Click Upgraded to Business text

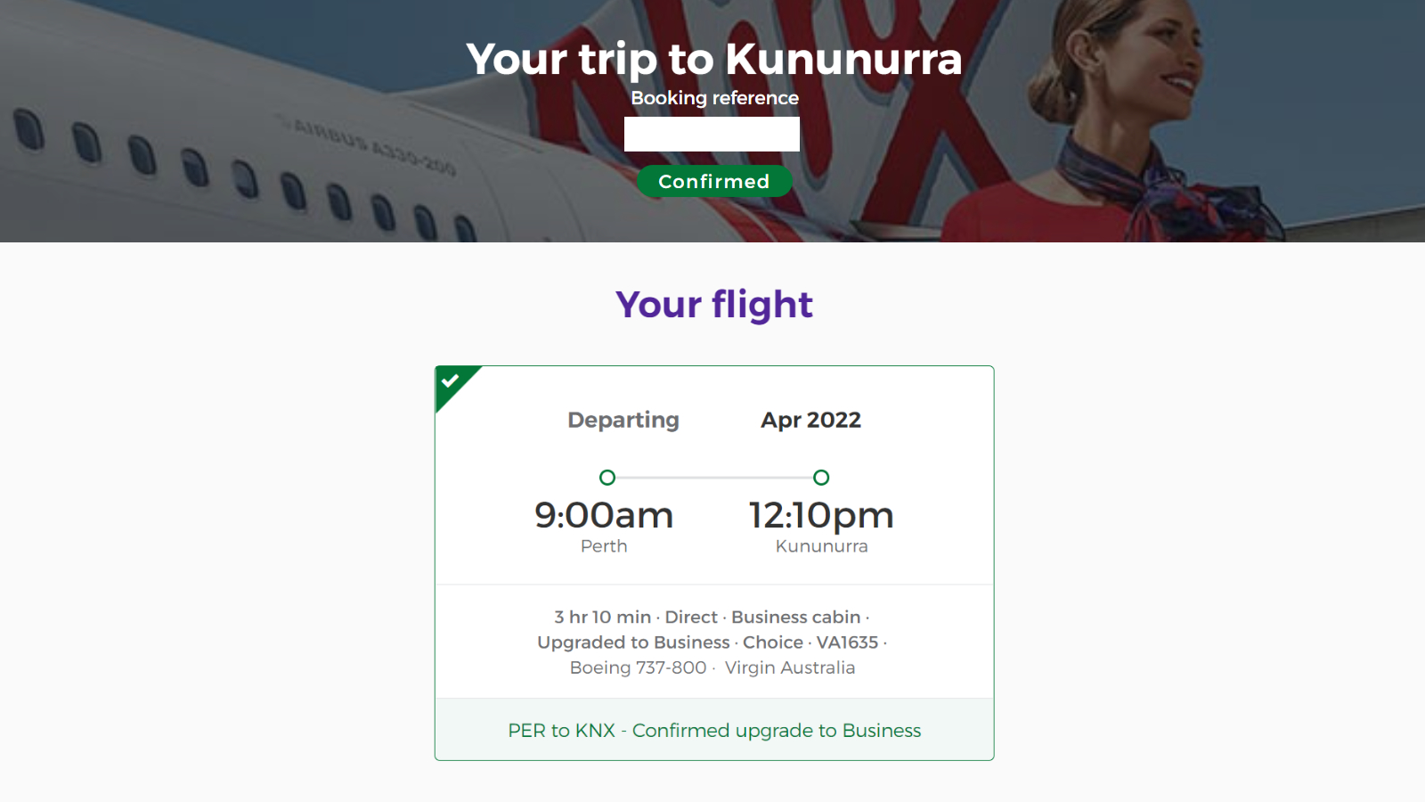(x=633, y=642)
